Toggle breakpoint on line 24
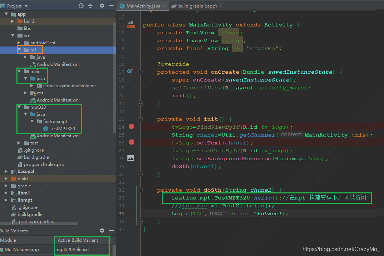 131,127
